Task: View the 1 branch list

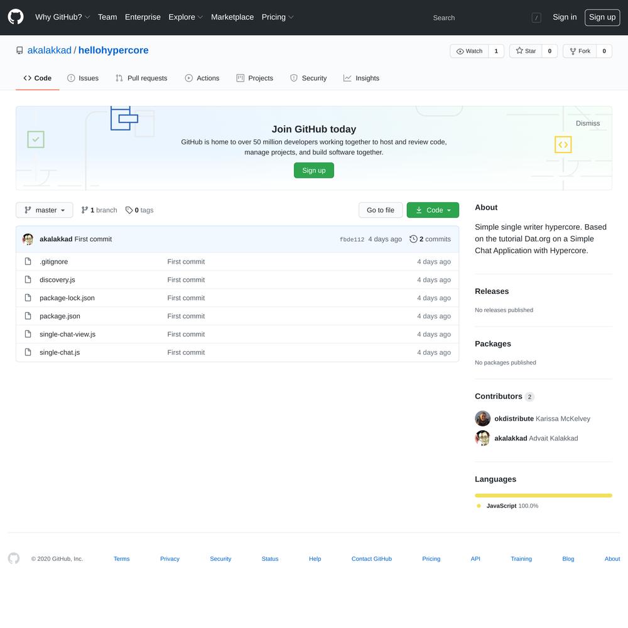Action: (99, 210)
